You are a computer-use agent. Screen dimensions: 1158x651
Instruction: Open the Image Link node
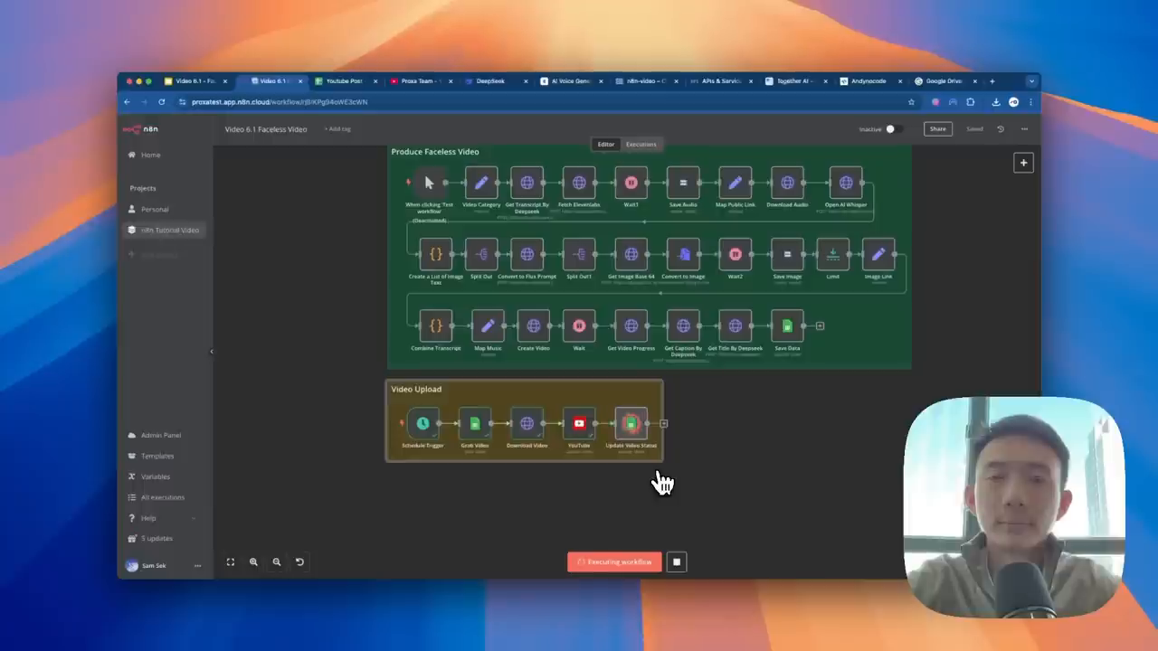878,254
